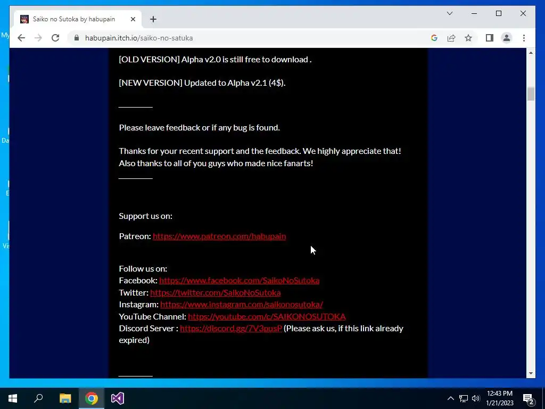Screen dimensions: 545x409
Task: Click the scrollbar down arrow
Action: click(531, 373)
